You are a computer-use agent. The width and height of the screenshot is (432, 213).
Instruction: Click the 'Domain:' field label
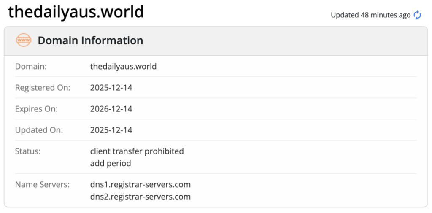coord(31,67)
